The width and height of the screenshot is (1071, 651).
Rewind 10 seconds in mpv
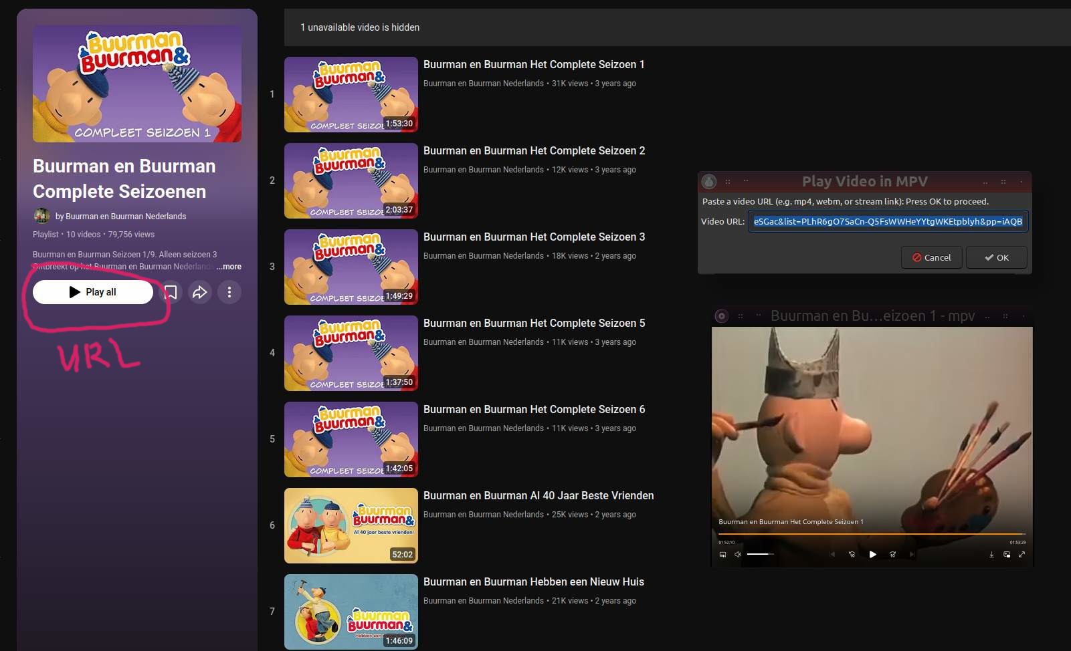(x=852, y=554)
